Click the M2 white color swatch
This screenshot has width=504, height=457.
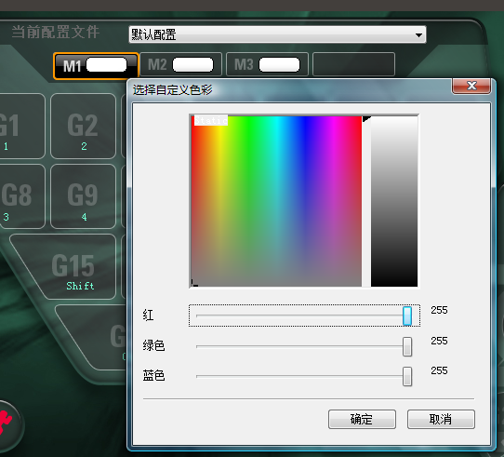click(192, 65)
